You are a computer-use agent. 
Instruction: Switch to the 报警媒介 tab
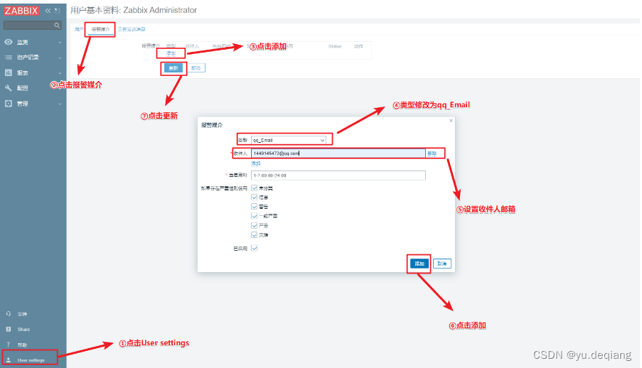[100, 29]
